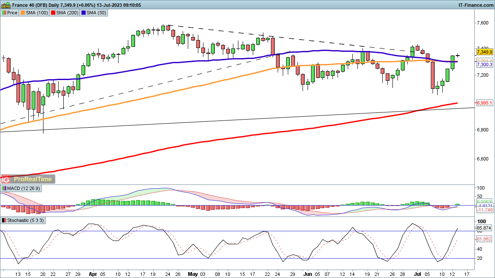Click the red SMA 200 line end point
The height and width of the screenshot is (278, 495).
[457, 103]
